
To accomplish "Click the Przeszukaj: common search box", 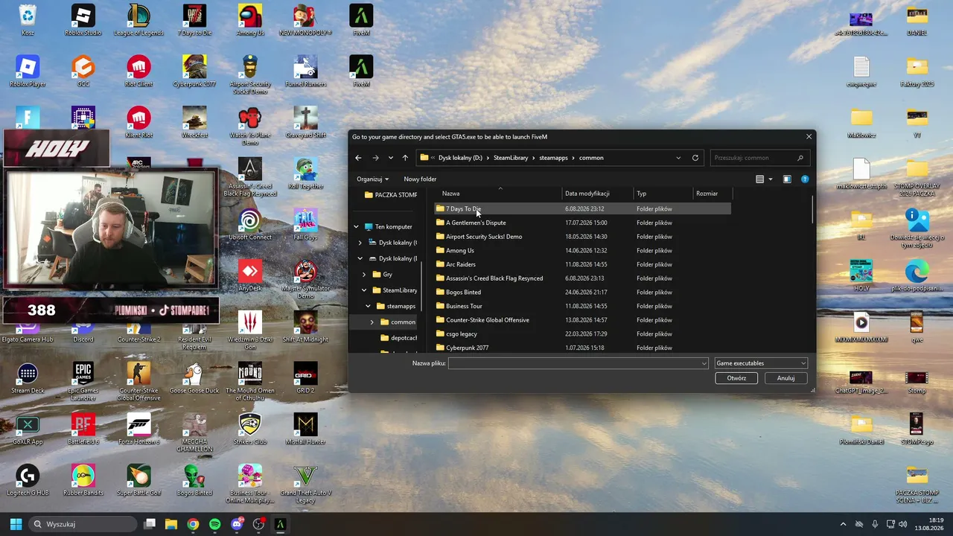I will [x=759, y=158].
